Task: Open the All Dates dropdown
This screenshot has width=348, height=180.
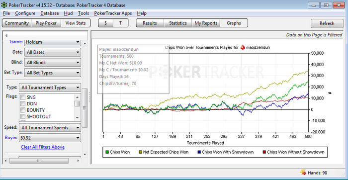Action: 52,52
